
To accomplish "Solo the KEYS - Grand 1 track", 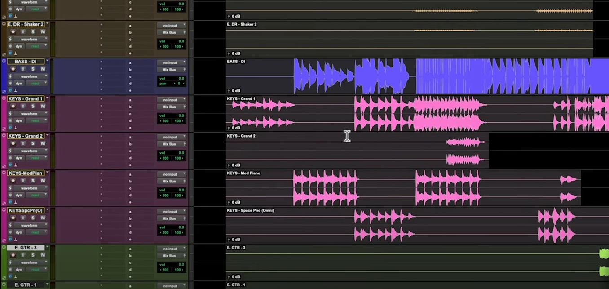I will click(33, 106).
